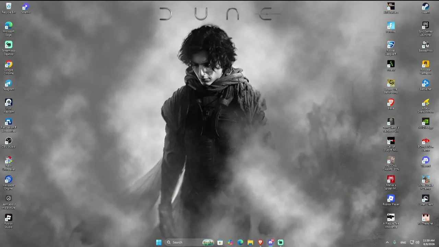Select Tom Clancy's Rainbow Six shortcut

pyautogui.click(x=391, y=125)
